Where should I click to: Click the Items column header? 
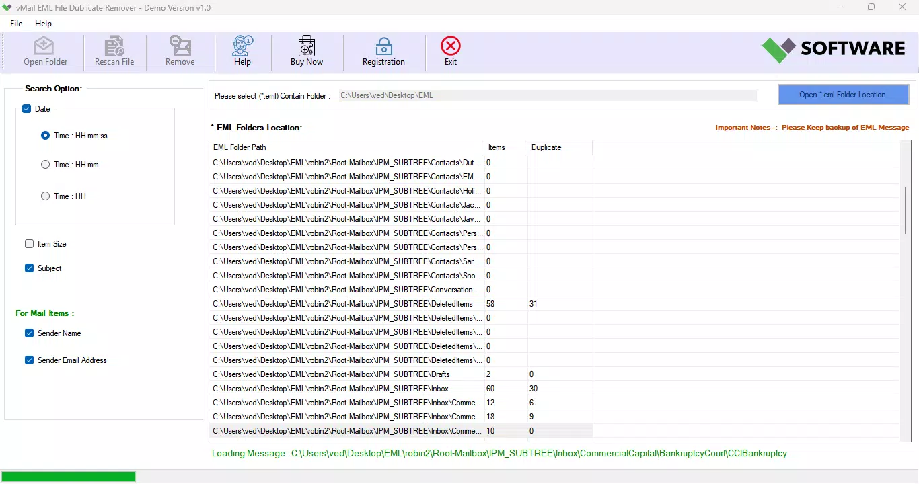point(506,147)
